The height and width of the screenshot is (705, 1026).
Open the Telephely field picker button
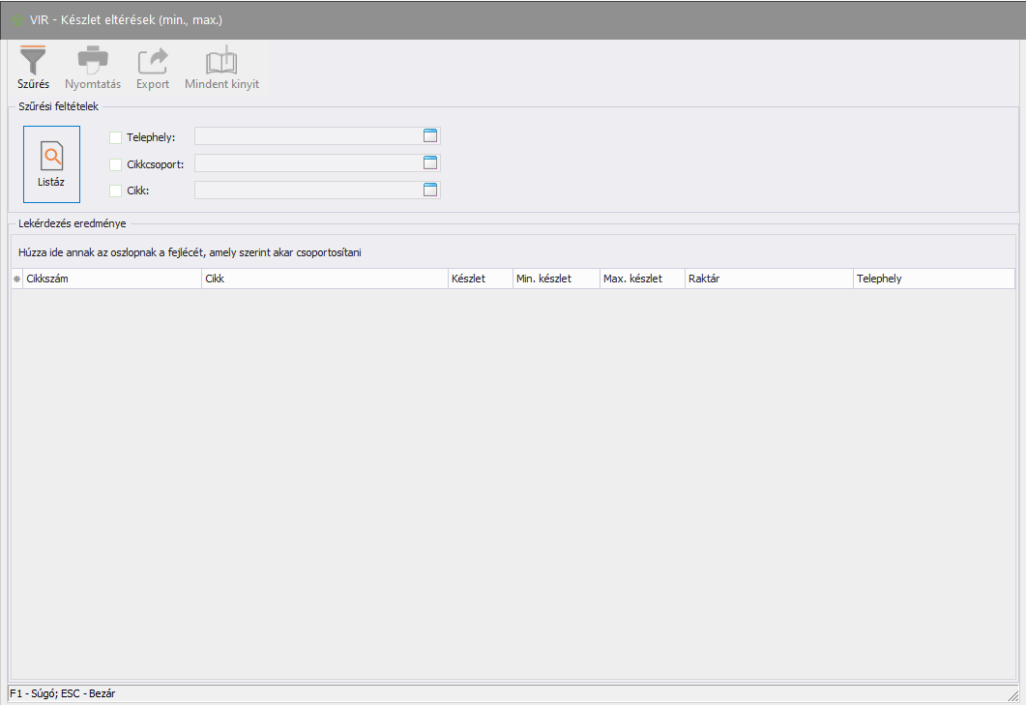[x=431, y=135]
